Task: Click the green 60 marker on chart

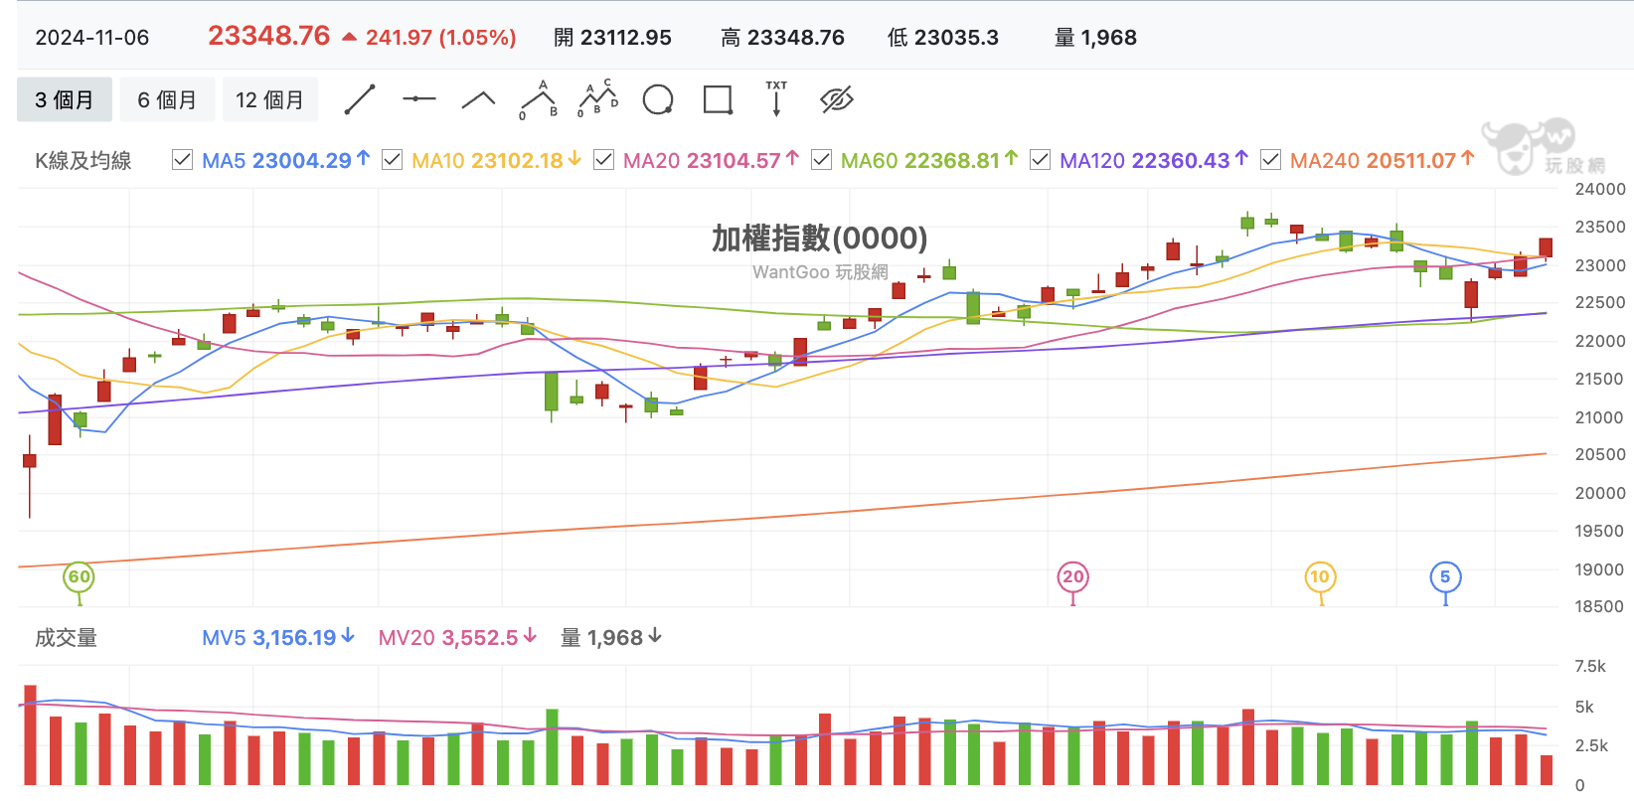Action: pos(80,577)
